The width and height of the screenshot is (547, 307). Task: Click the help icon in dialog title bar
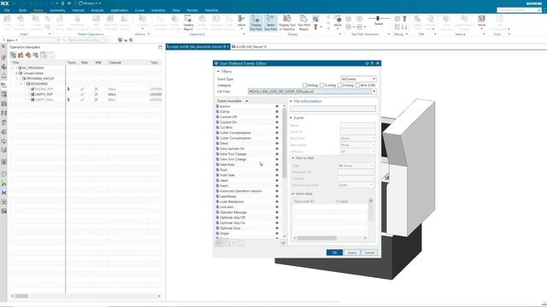pyautogui.click(x=373, y=63)
